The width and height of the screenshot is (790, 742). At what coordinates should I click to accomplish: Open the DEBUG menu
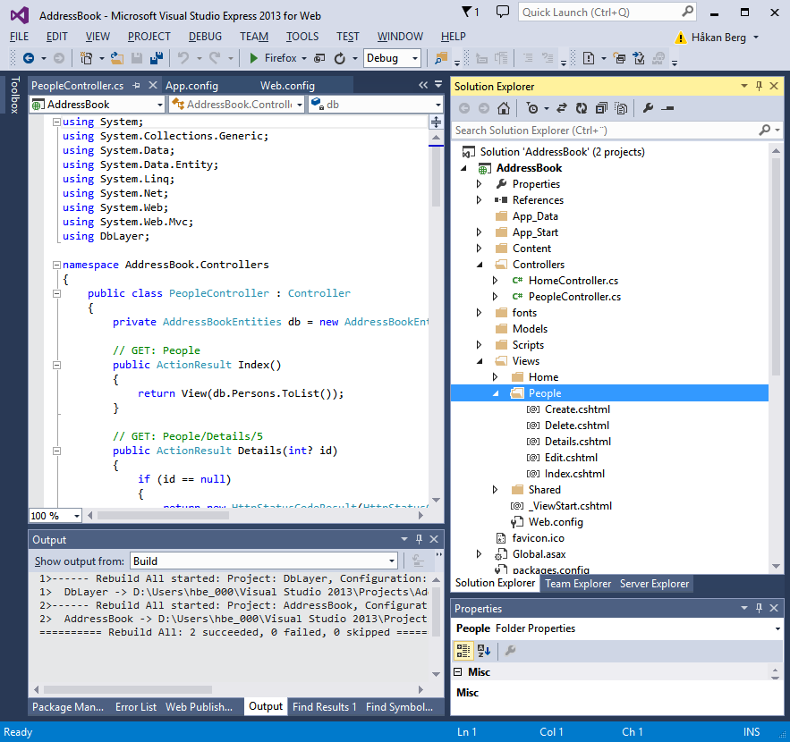click(205, 37)
